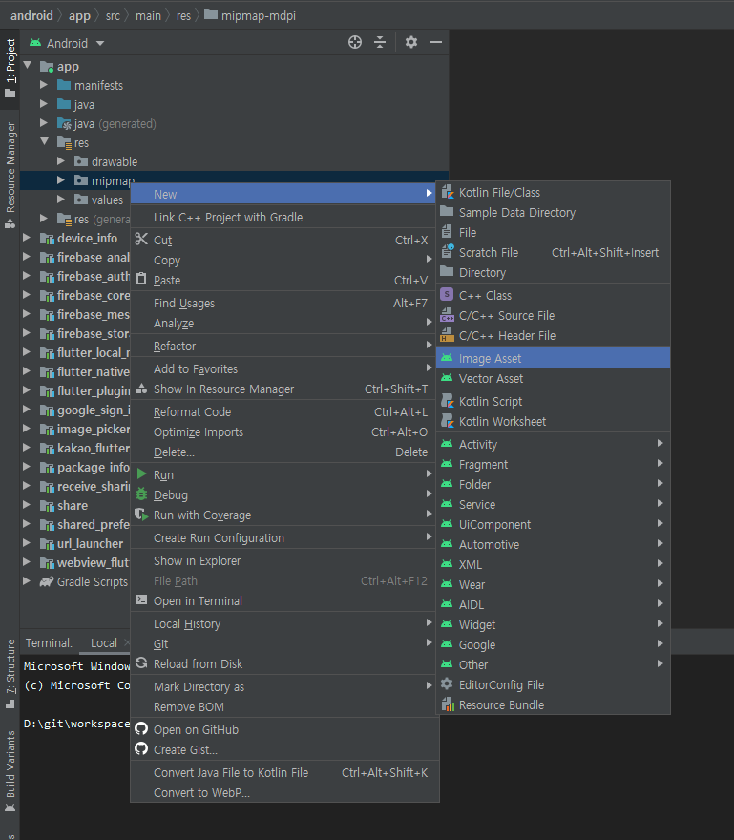The width and height of the screenshot is (734, 840).
Task: Open the Refactor submenu
Action: coord(283,346)
